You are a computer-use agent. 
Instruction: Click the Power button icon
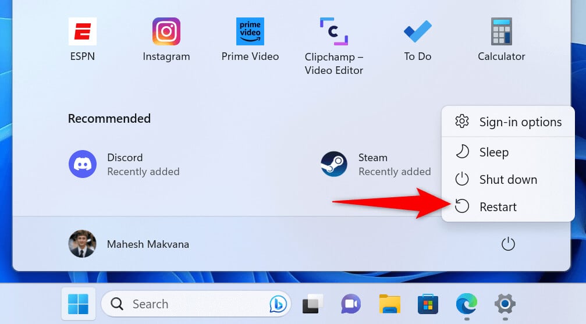click(508, 244)
